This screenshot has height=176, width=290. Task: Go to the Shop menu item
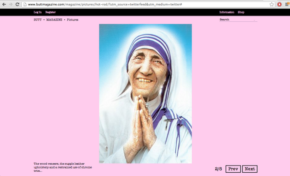pos(241,12)
